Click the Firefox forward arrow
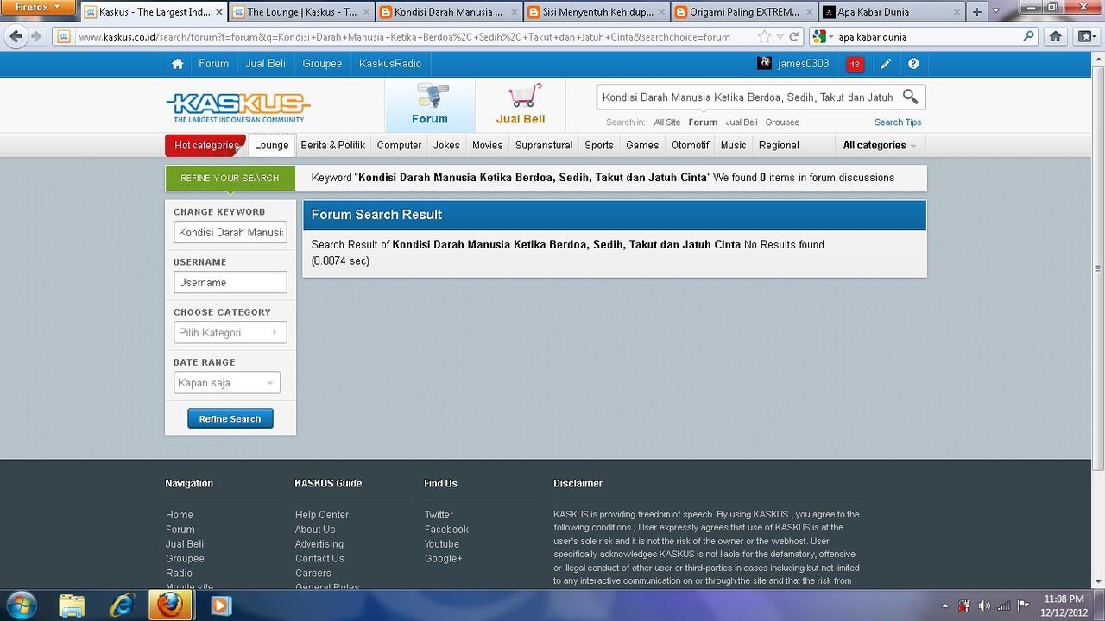Viewport: 1105px width, 621px height. tap(36, 37)
